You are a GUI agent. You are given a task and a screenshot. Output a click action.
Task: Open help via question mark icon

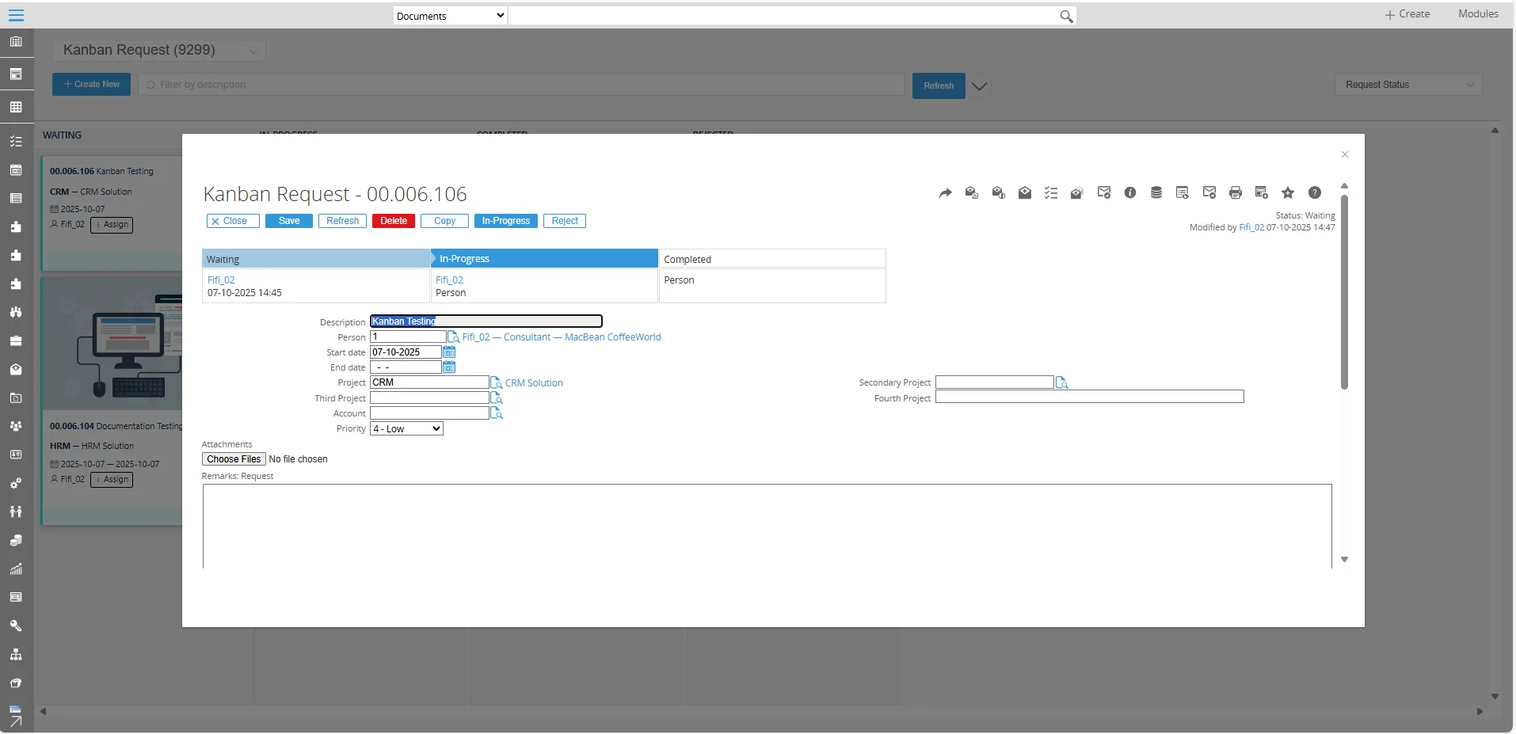click(x=1314, y=193)
